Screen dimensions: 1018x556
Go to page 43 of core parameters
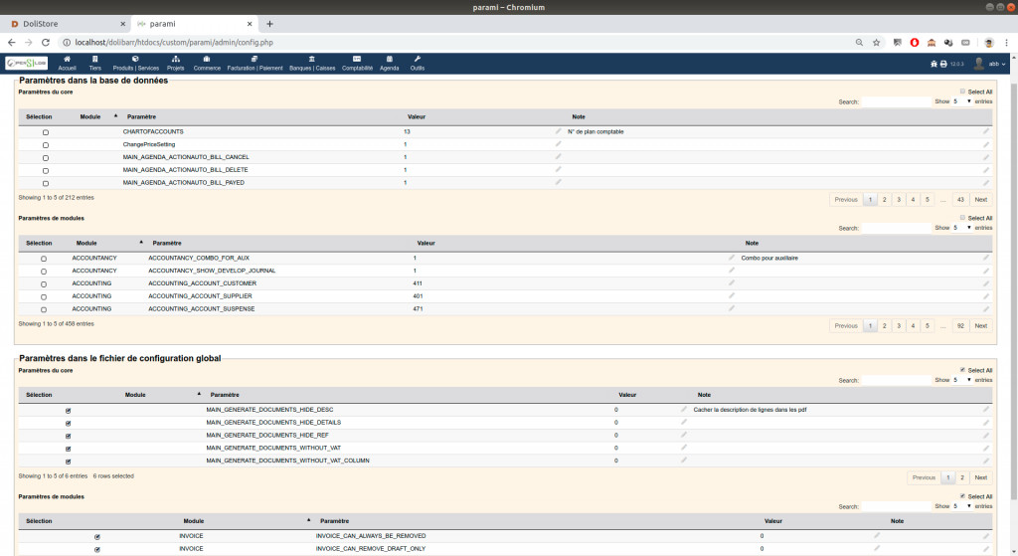(x=958, y=200)
